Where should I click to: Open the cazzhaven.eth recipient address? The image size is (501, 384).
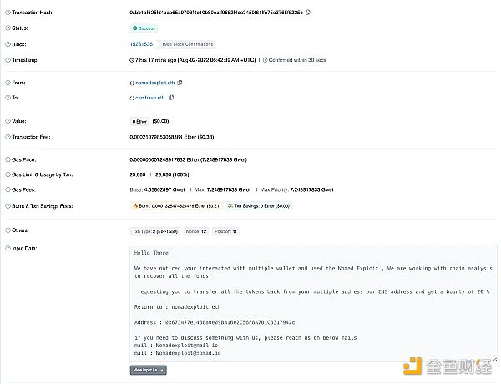point(152,99)
